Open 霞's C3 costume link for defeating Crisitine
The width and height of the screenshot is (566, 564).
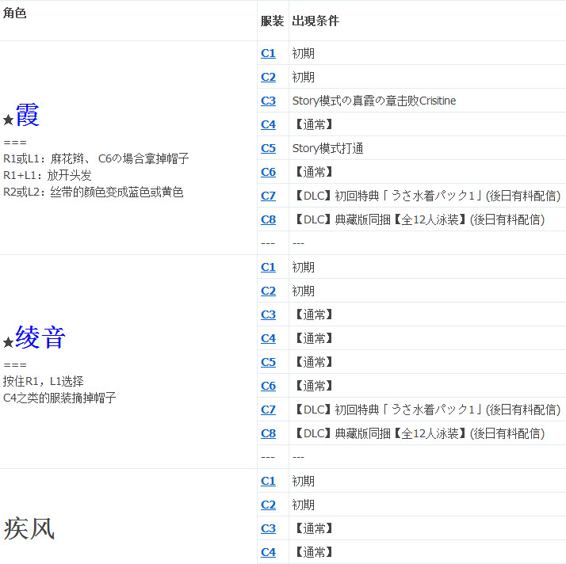point(268,101)
